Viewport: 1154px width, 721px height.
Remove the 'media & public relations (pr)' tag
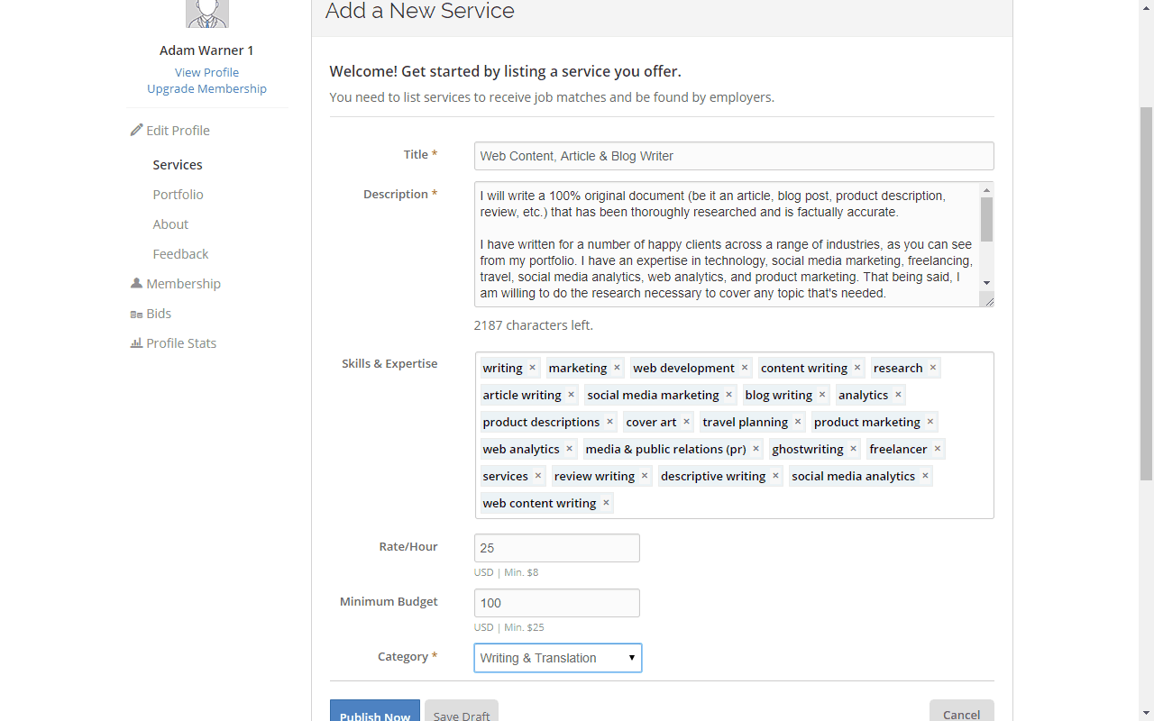pyautogui.click(x=756, y=449)
